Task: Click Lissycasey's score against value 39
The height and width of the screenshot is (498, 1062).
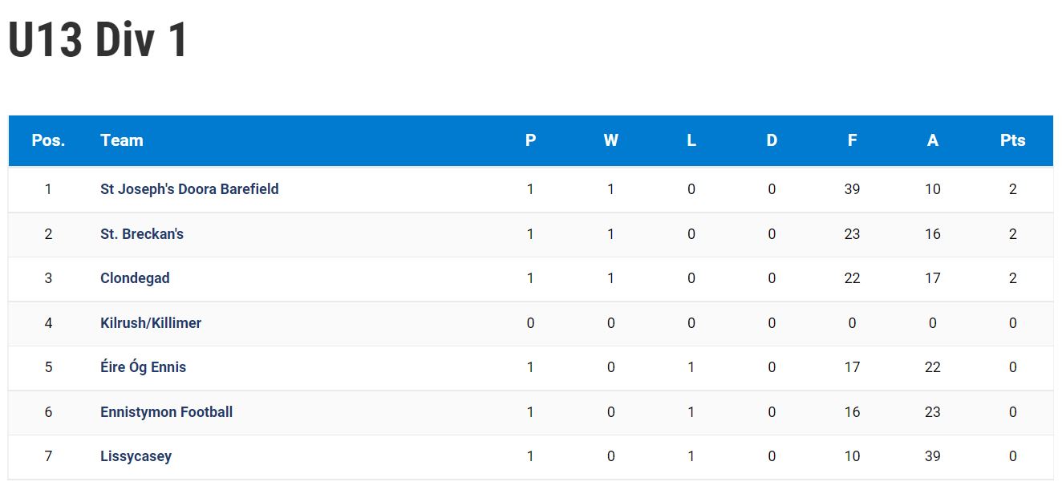Action: click(932, 456)
